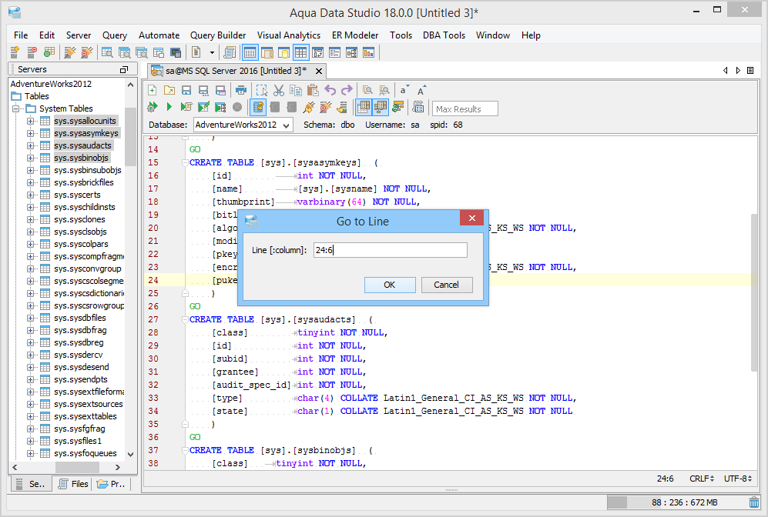
Task: Click the Undo arrow icon
Action: coord(330,90)
